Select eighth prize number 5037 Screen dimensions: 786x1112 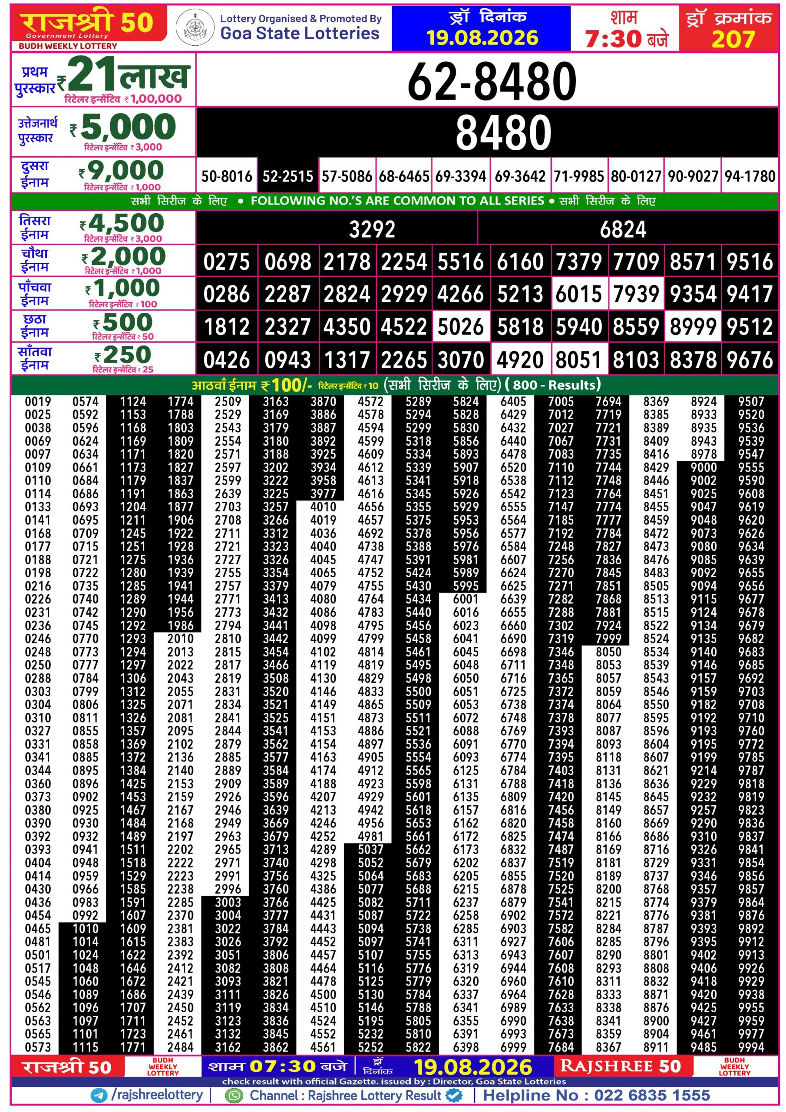(370, 850)
